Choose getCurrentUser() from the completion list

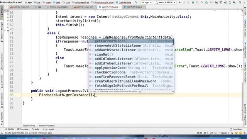tap(131, 41)
